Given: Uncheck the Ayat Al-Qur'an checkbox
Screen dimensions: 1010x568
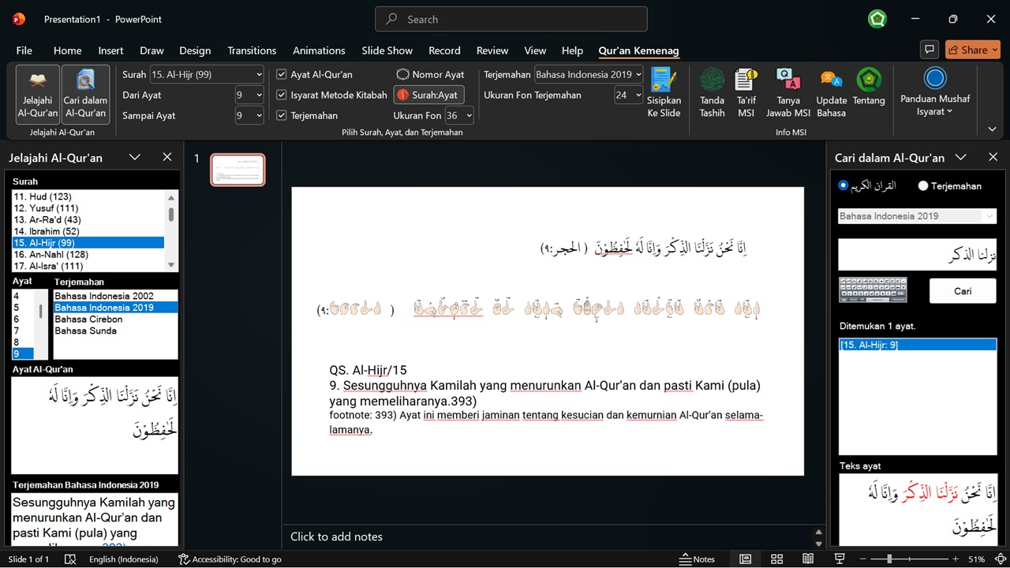Looking at the screenshot, I should tap(281, 74).
